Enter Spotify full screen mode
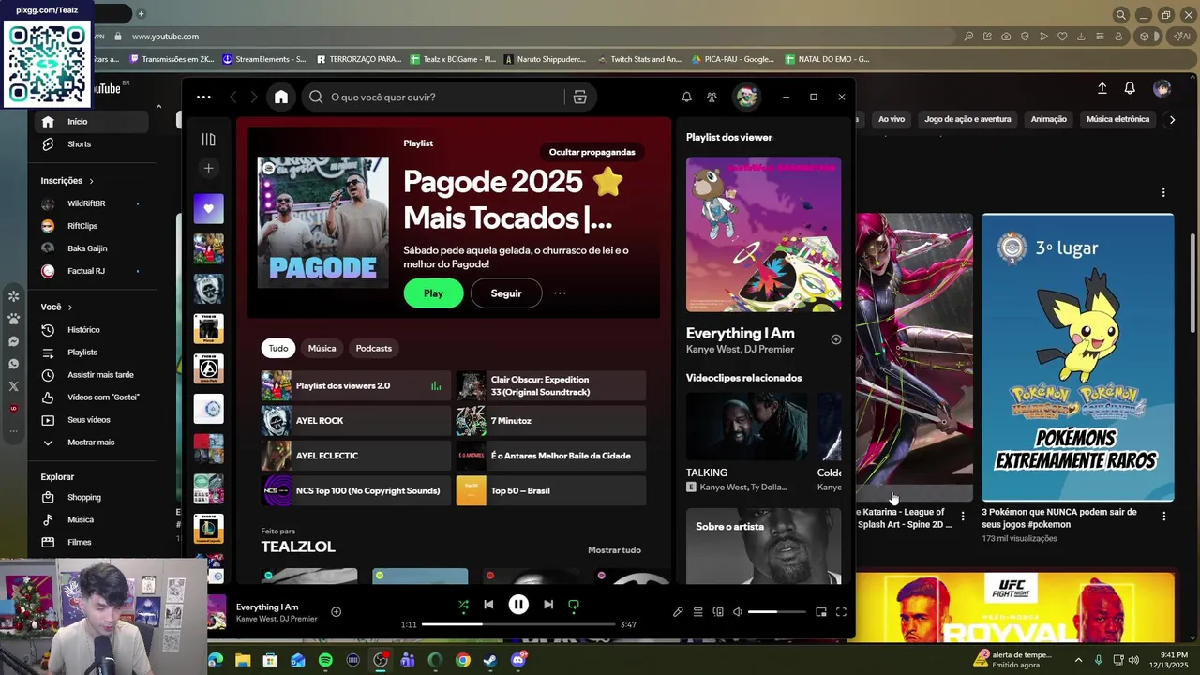Image resolution: width=1200 pixels, height=675 pixels. pyautogui.click(x=841, y=612)
